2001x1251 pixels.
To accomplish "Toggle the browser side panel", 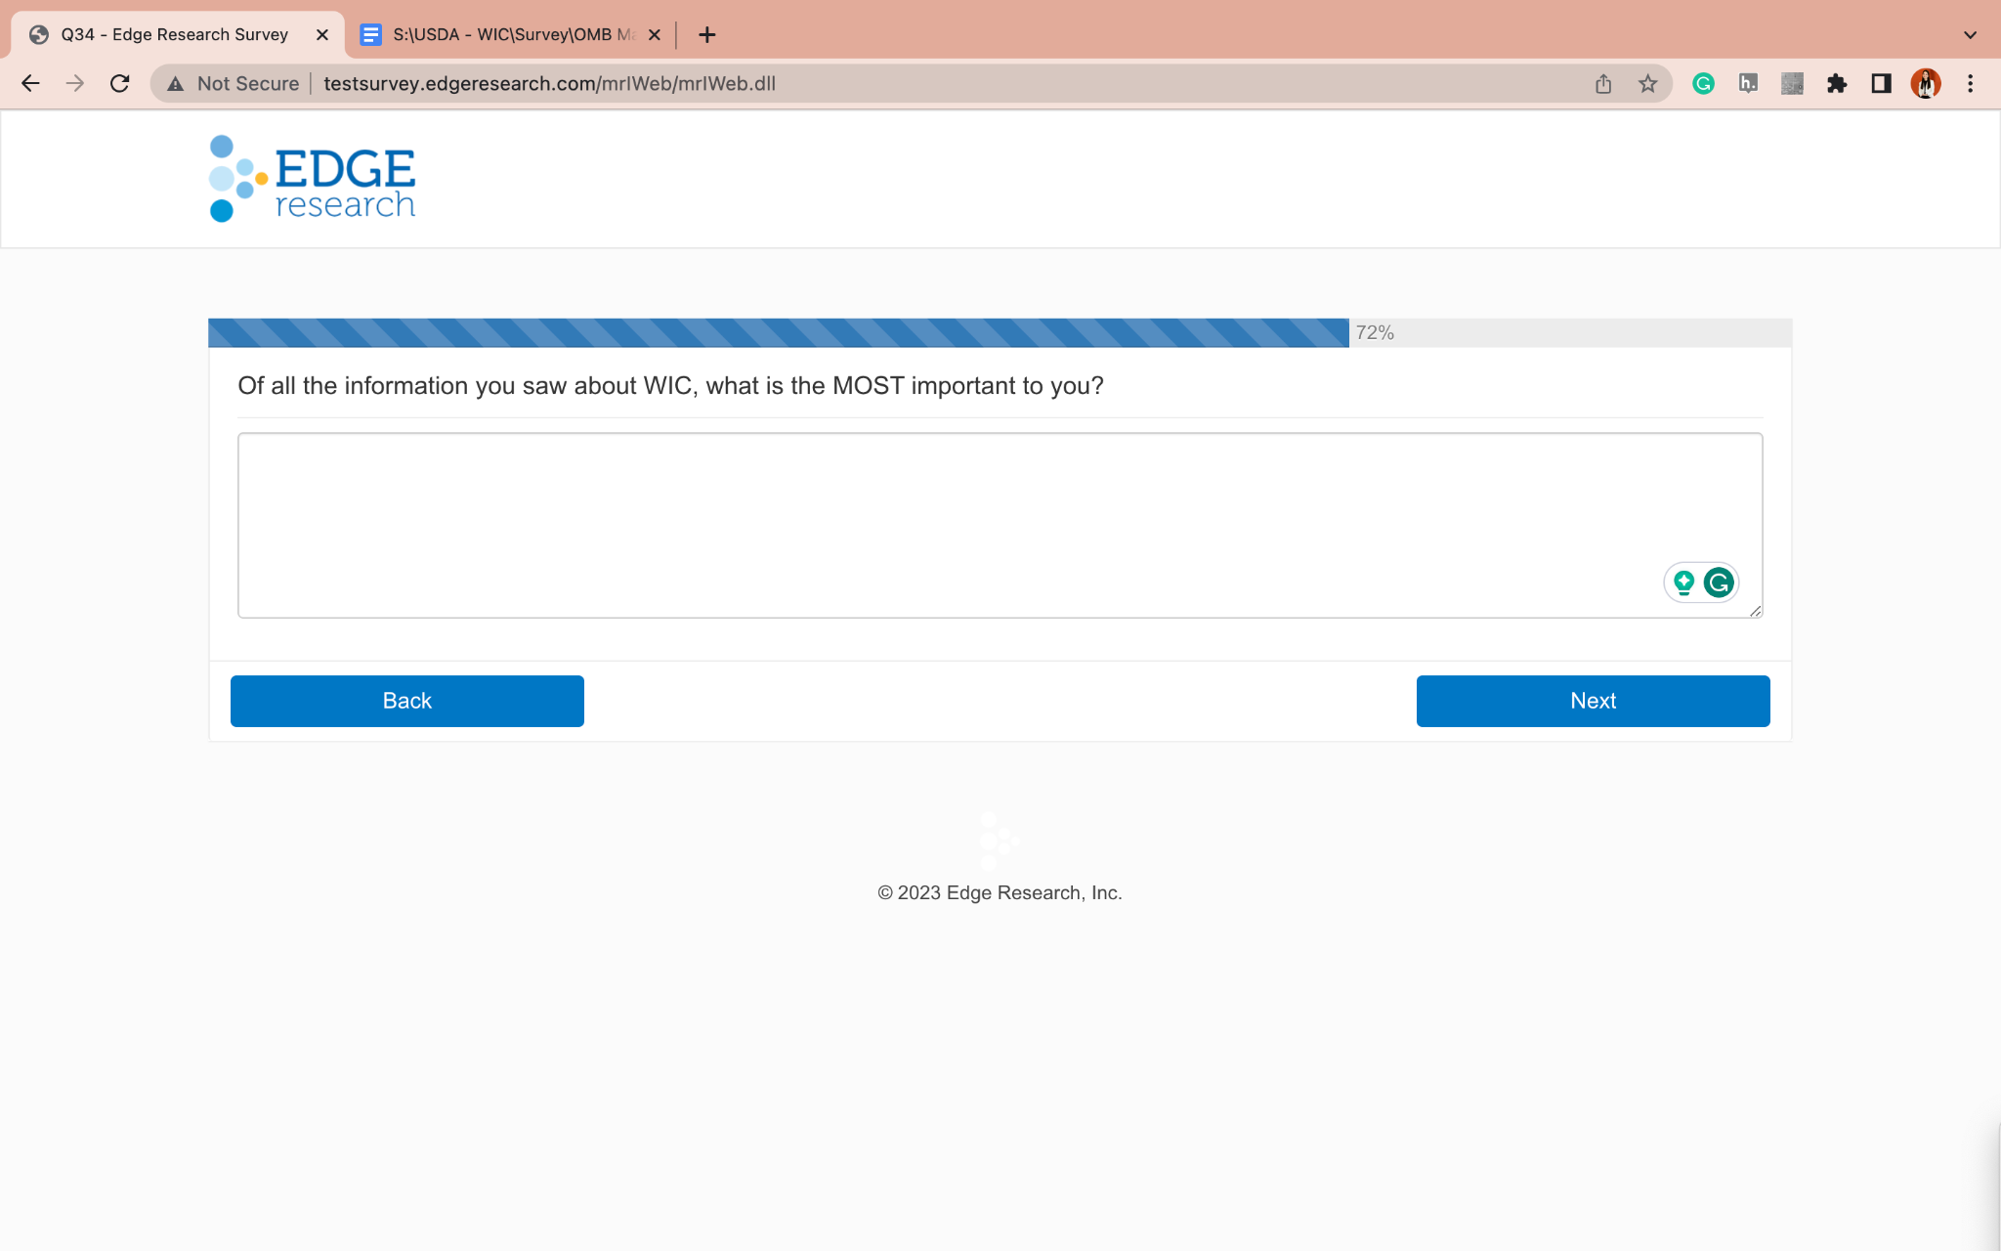I will point(1881,84).
